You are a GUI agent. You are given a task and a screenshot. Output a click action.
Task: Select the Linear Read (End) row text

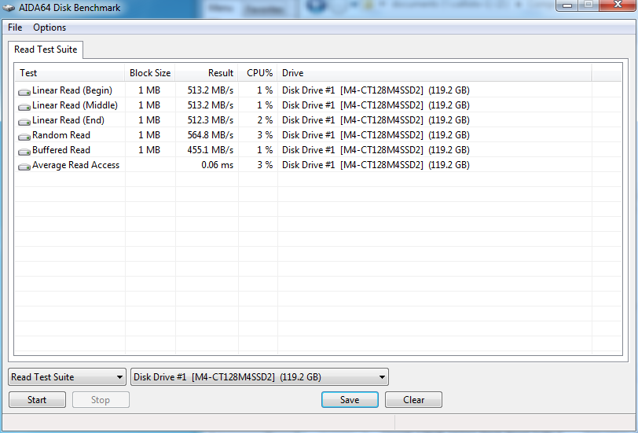[68, 120]
